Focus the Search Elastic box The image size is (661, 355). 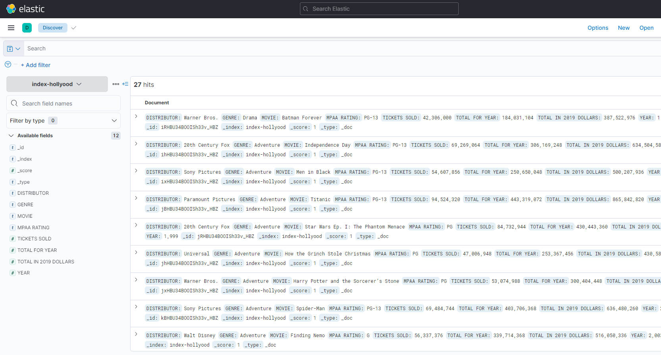coord(379,9)
